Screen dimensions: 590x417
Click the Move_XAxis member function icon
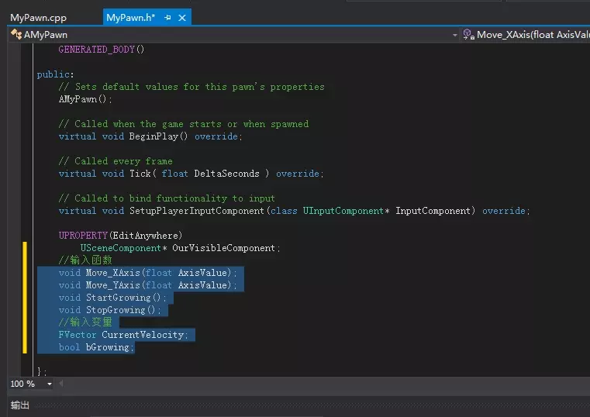tap(468, 35)
